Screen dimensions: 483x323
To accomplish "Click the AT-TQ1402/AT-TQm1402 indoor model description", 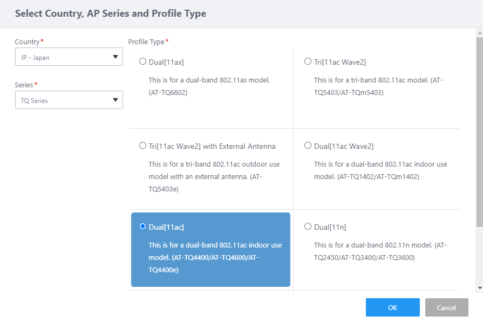I will 380,170.
